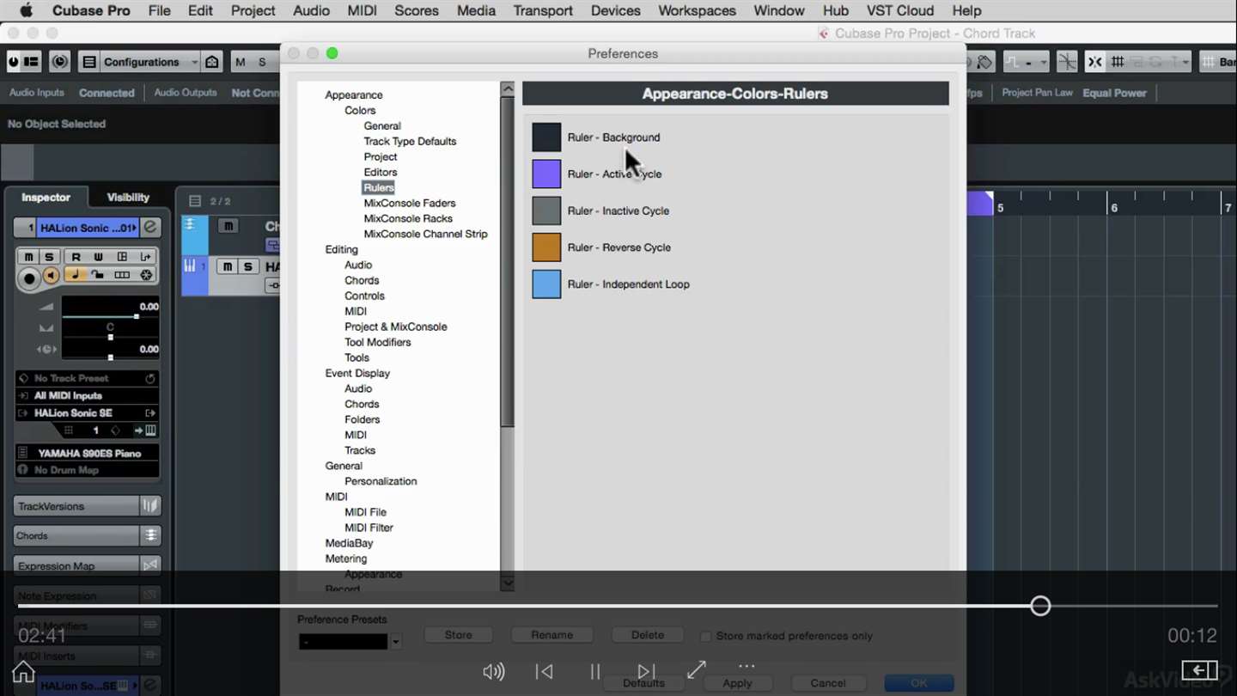Mute the Chord track in track list
The height and width of the screenshot is (696, 1237).
[228, 225]
